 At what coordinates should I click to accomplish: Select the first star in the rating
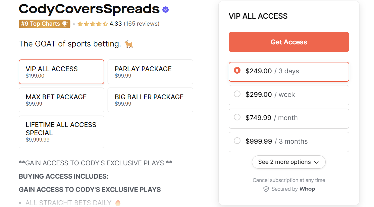tap(80, 24)
